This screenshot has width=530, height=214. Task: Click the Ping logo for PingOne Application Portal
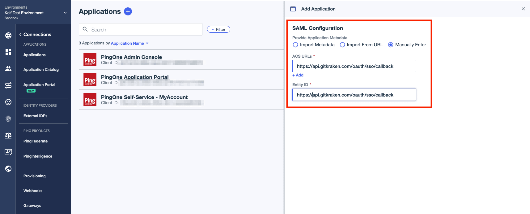tap(90, 80)
